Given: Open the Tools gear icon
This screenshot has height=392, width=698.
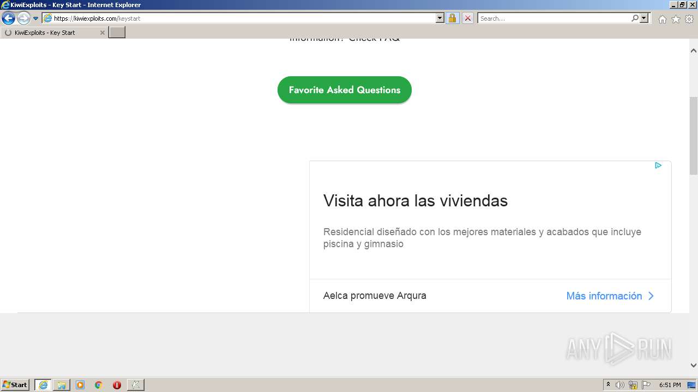Looking at the screenshot, I should pos(689,19).
